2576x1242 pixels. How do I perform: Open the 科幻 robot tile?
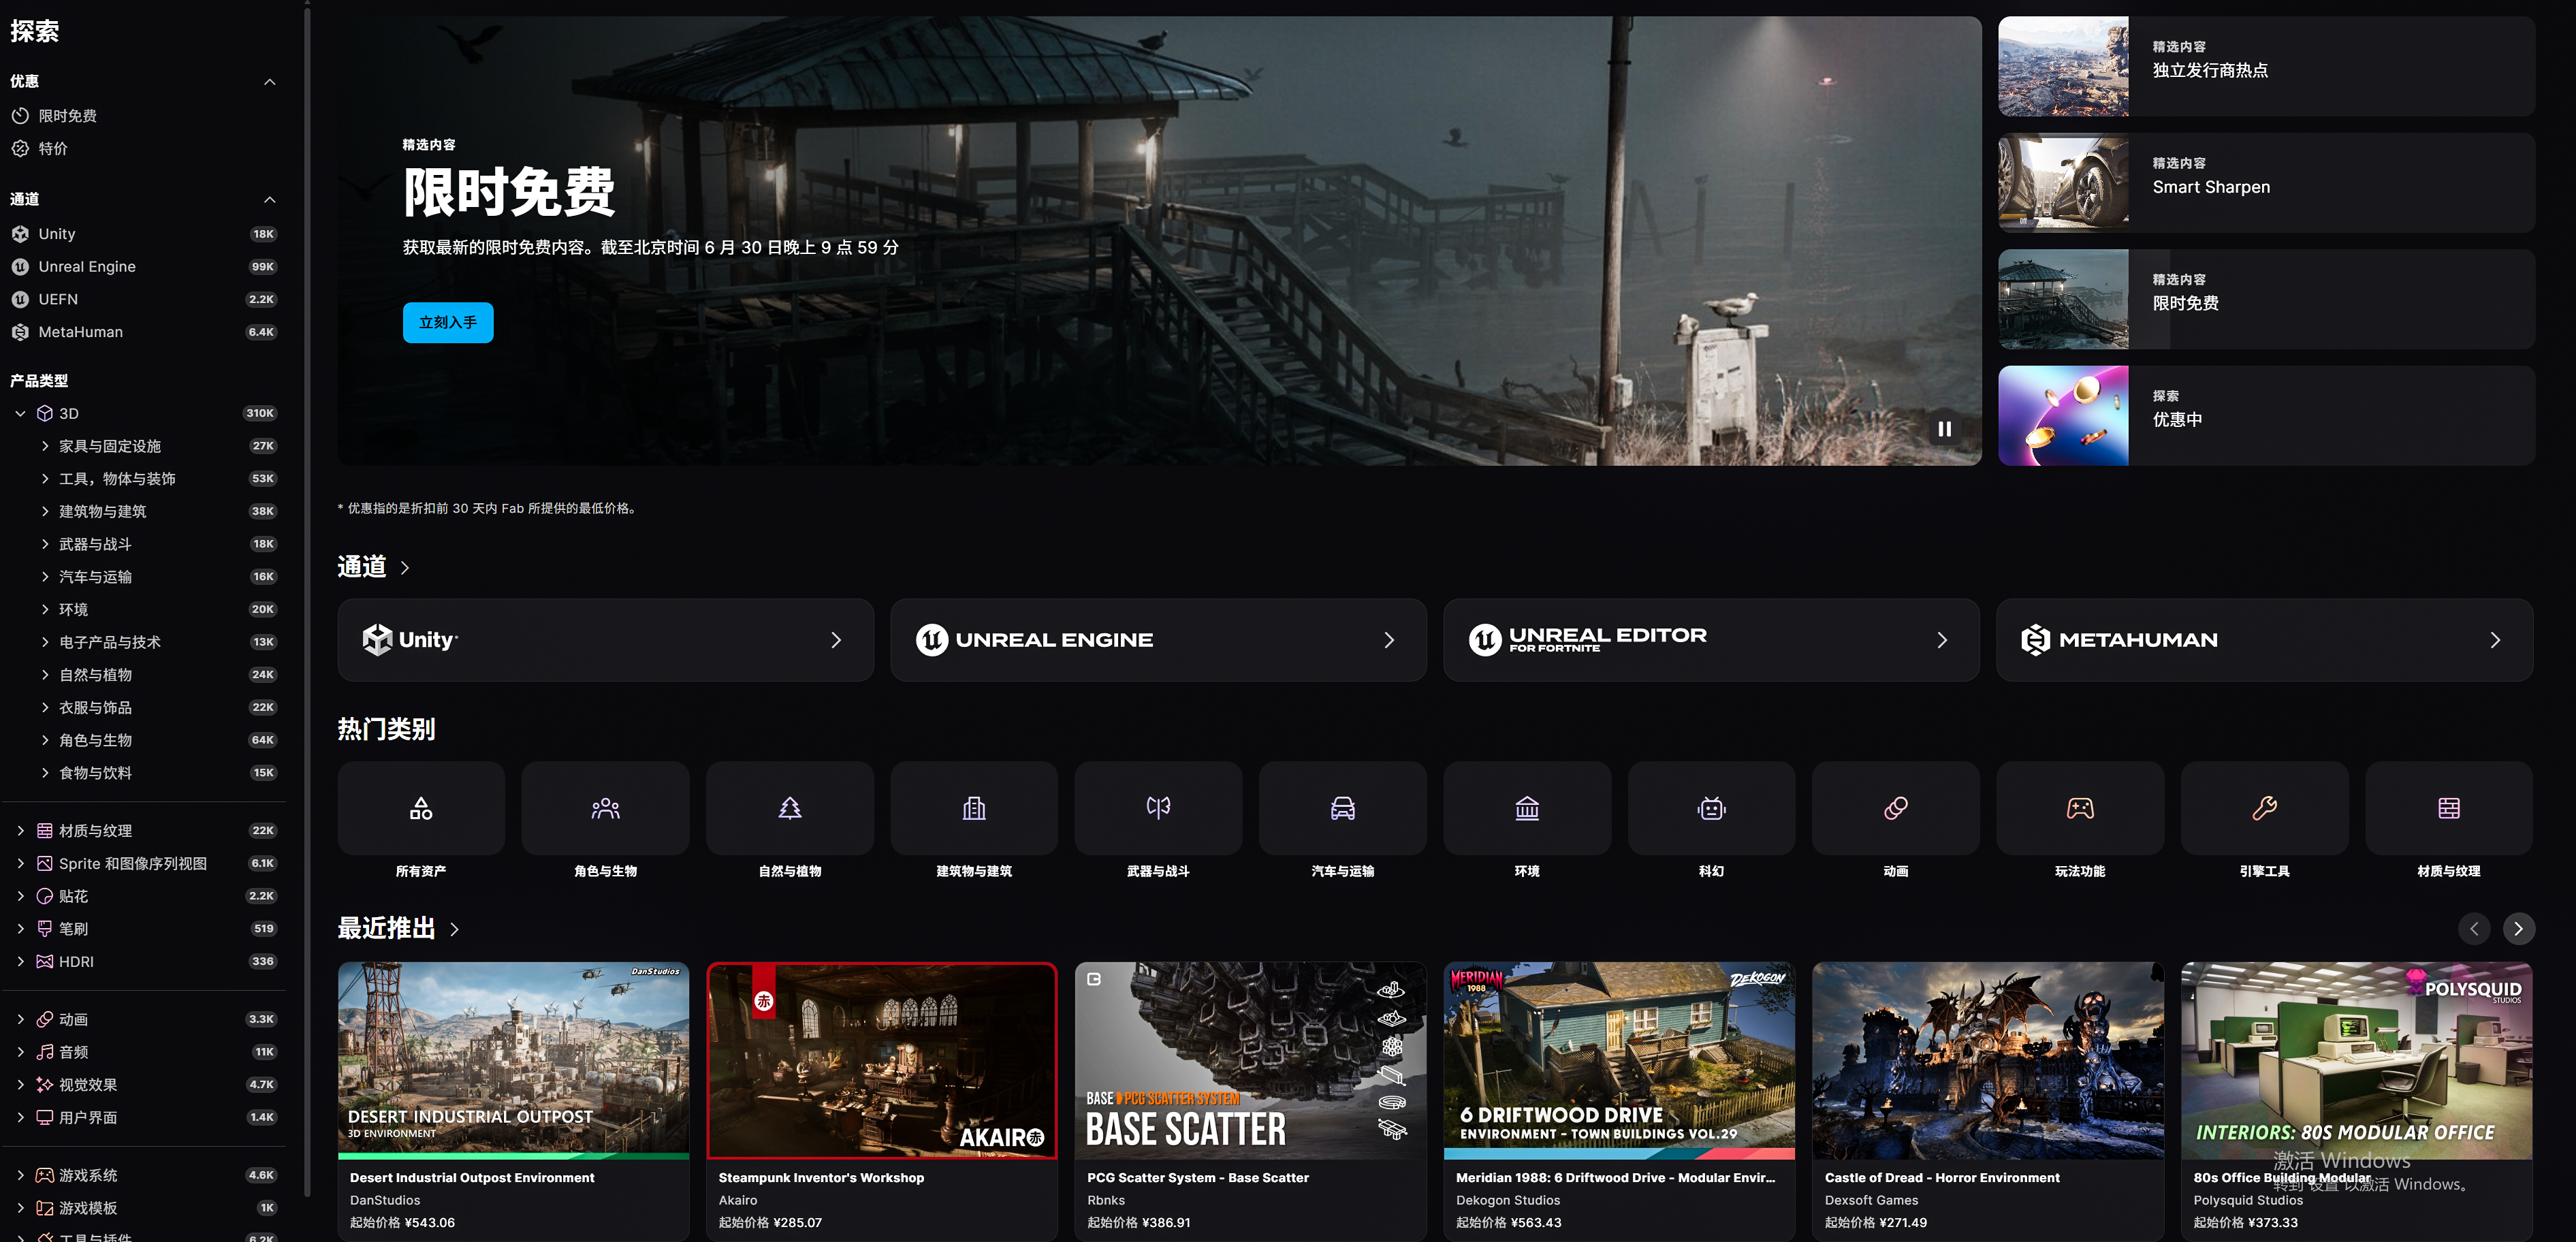point(1711,808)
